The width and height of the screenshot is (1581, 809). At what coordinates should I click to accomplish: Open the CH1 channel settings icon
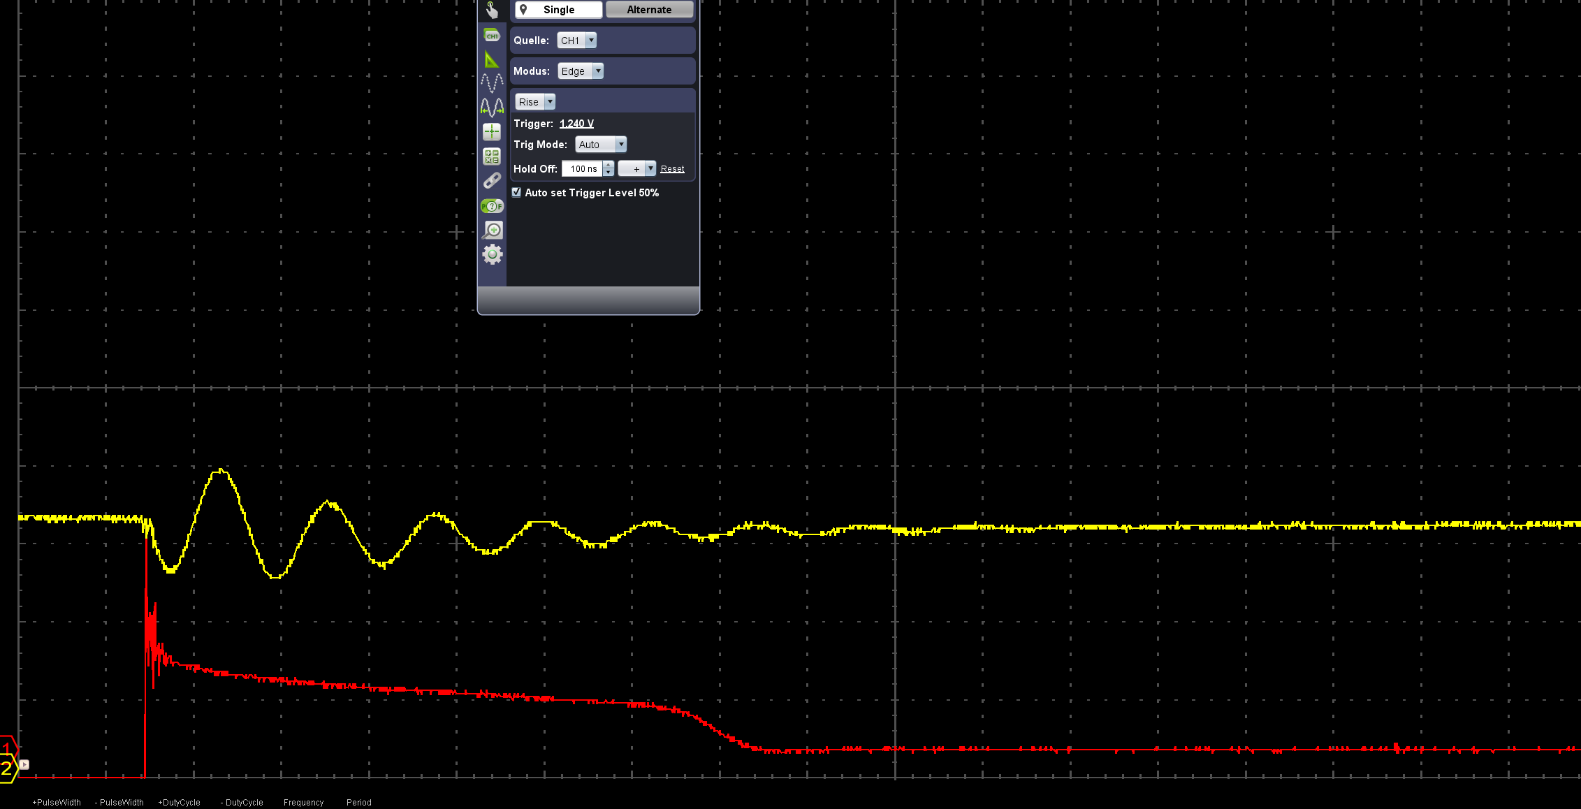(492, 35)
